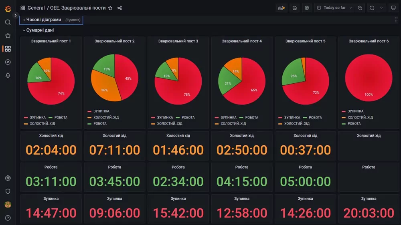The height and width of the screenshot is (225, 401).
Task: Open Server admin shield icon
Action: tap(8, 191)
